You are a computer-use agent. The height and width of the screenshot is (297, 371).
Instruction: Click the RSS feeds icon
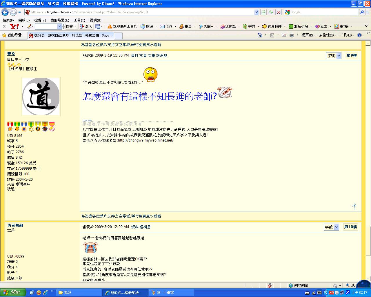tap(272, 35)
